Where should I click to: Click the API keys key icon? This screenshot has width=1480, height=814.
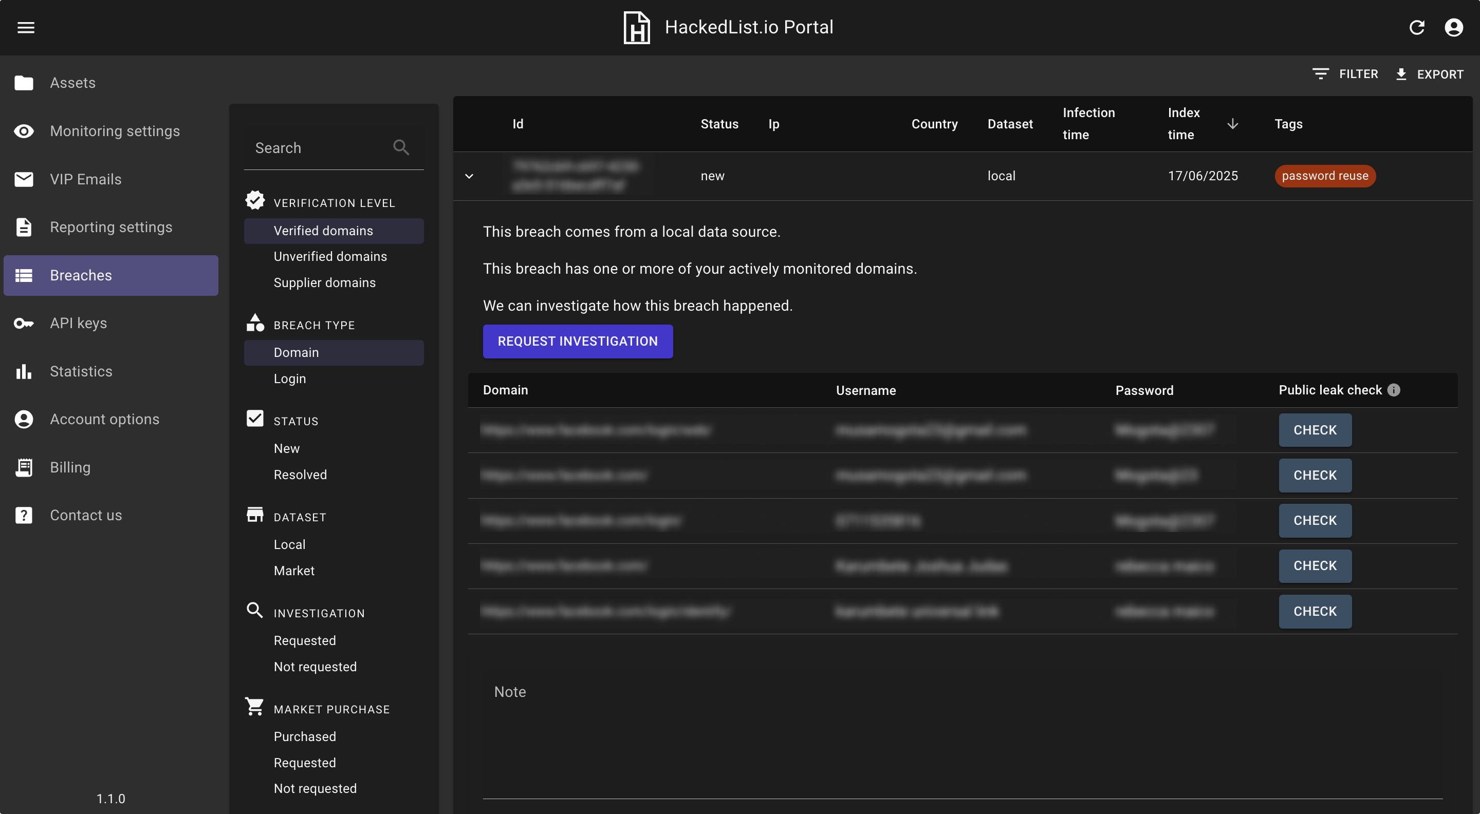(24, 323)
